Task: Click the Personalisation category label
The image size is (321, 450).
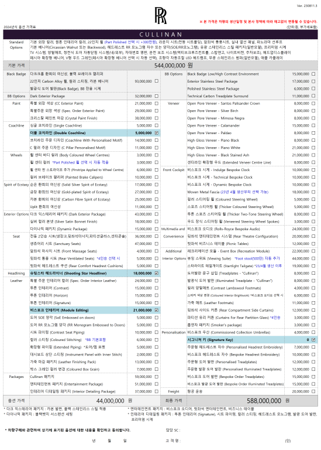Action: [174, 332]
